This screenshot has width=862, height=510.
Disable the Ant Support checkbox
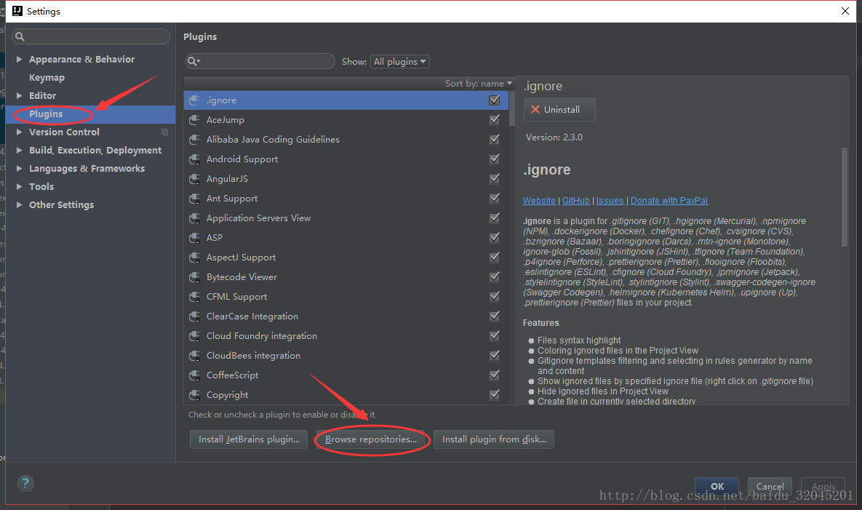pyautogui.click(x=494, y=199)
